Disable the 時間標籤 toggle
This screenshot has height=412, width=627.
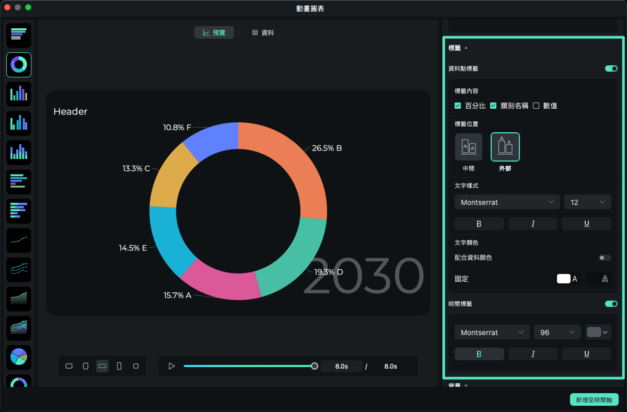pos(611,304)
